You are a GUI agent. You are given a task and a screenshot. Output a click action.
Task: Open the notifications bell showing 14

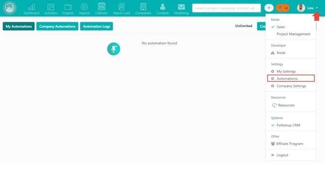coord(283,8)
